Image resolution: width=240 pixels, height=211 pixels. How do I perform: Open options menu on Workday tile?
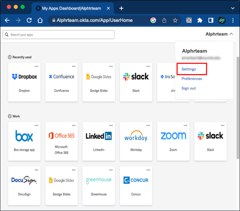148,125
